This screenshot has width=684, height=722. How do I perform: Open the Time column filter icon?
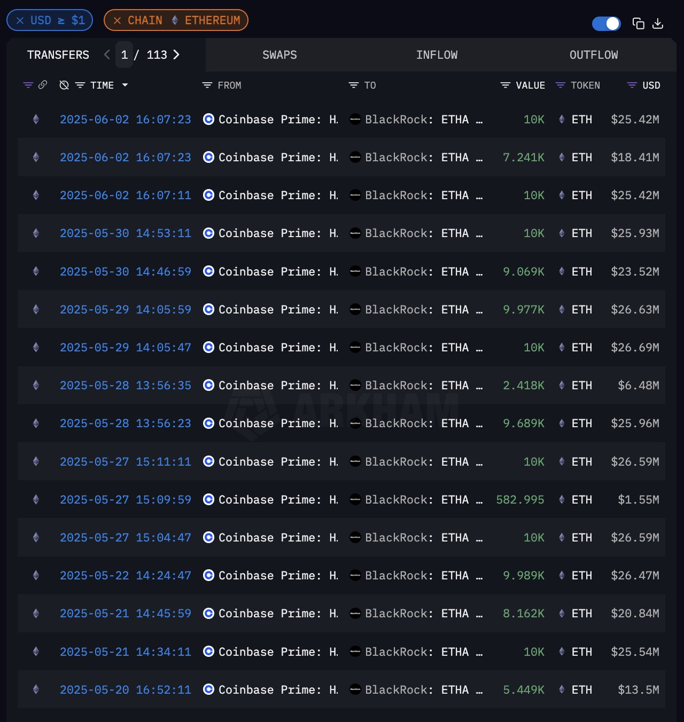tap(80, 85)
